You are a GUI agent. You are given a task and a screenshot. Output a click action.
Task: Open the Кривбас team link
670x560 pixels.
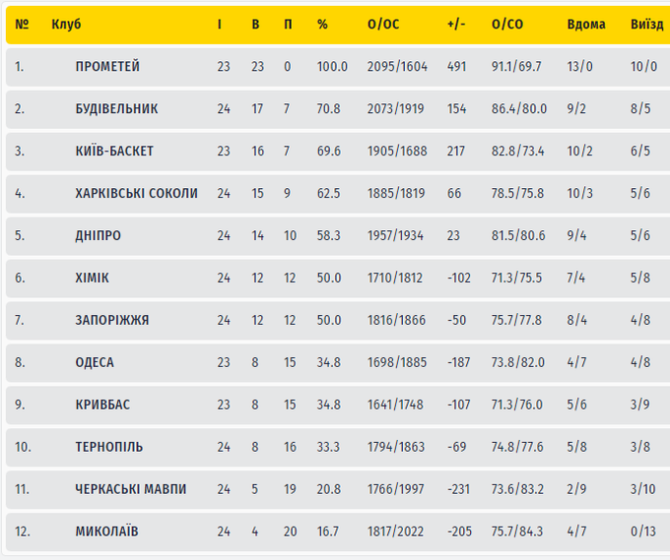pyautogui.click(x=102, y=404)
